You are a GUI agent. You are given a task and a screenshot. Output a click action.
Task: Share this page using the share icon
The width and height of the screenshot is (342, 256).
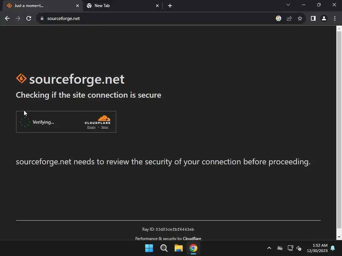click(289, 19)
